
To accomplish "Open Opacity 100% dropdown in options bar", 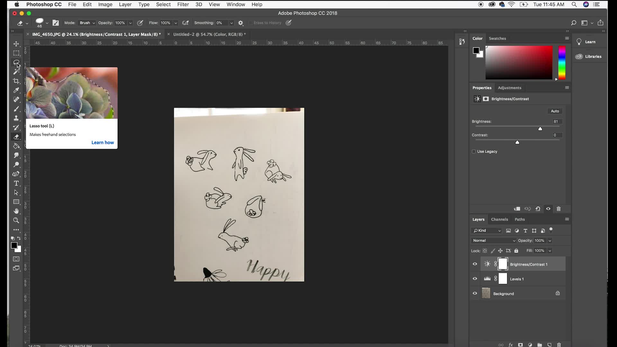I will coord(130,23).
